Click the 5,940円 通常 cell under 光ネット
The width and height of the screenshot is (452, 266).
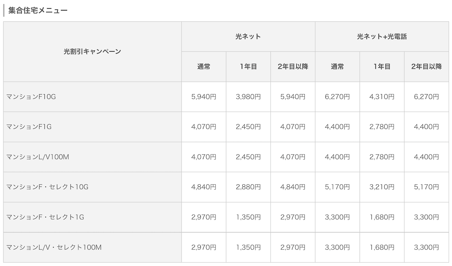pyautogui.click(x=204, y=97)
